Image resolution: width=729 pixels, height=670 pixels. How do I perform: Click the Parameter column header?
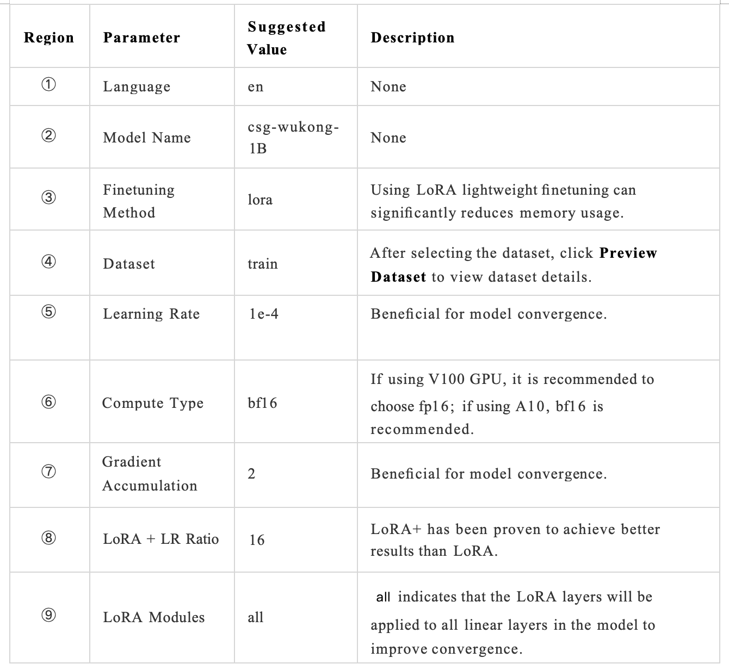click(141, 38)
